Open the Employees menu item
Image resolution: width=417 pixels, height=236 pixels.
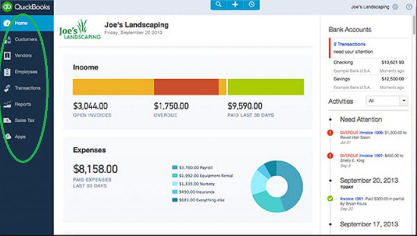click(27, 72)
